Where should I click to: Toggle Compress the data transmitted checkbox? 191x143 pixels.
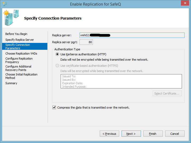(54, 108)
